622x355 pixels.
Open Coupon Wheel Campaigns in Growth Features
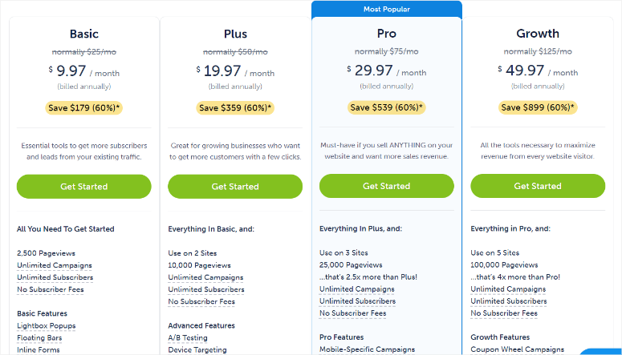(x=517, y=349)
